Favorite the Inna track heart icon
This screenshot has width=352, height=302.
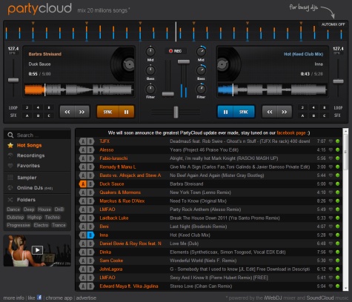click(331, 235)
